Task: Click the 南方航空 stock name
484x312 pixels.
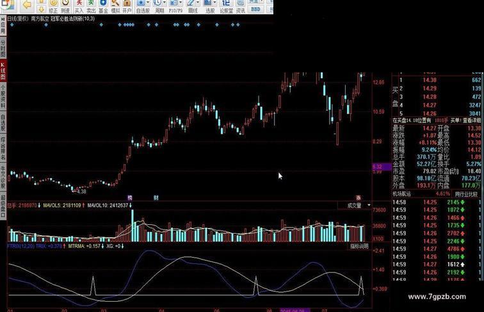Action: coord(40,19)
